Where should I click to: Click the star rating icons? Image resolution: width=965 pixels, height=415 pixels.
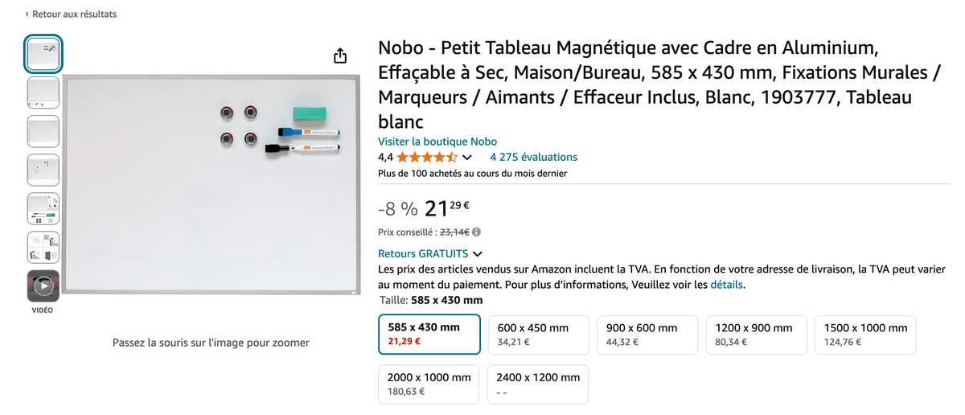point(427,157)
